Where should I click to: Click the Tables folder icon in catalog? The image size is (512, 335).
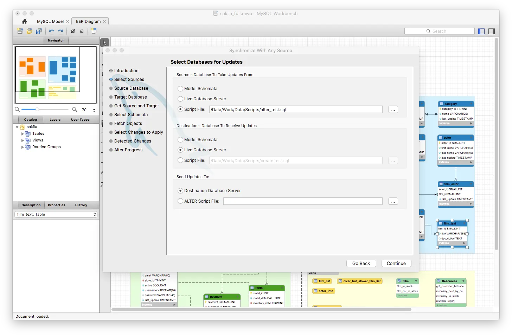click(x=28, y=134)
